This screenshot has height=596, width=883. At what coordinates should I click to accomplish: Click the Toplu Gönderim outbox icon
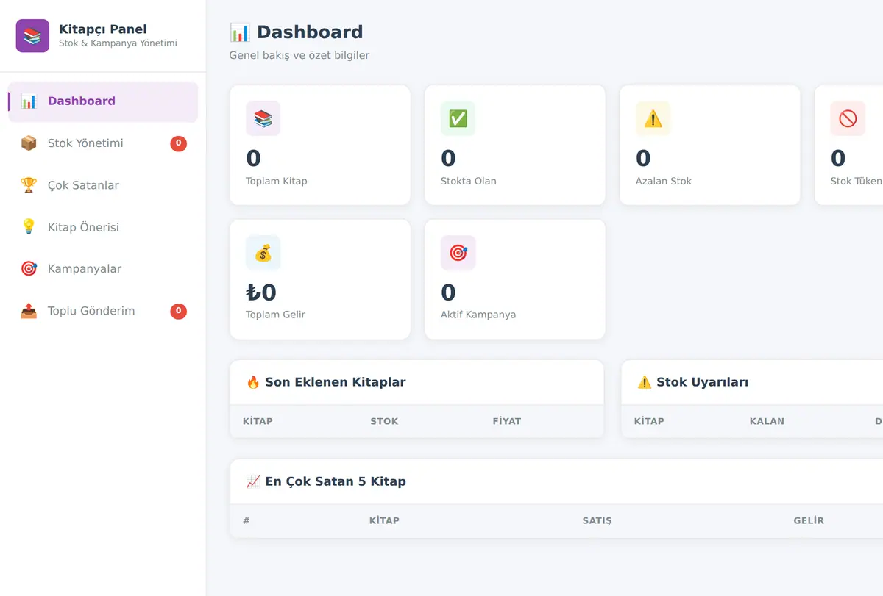click(x=29, y=311)
